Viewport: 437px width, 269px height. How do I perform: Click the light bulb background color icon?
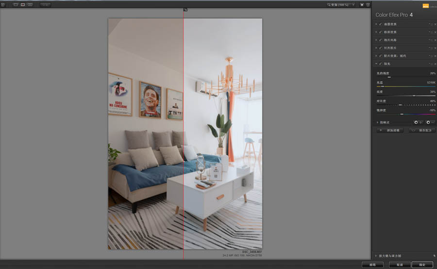click(x=362, y=5)
